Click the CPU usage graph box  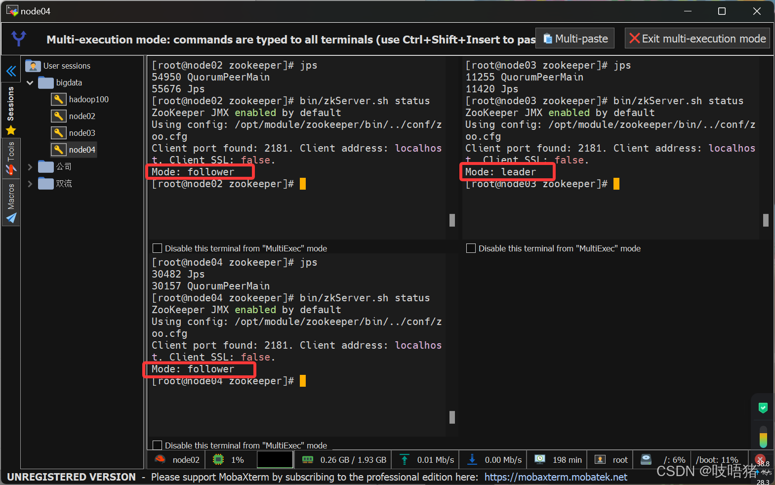point(275,459)
